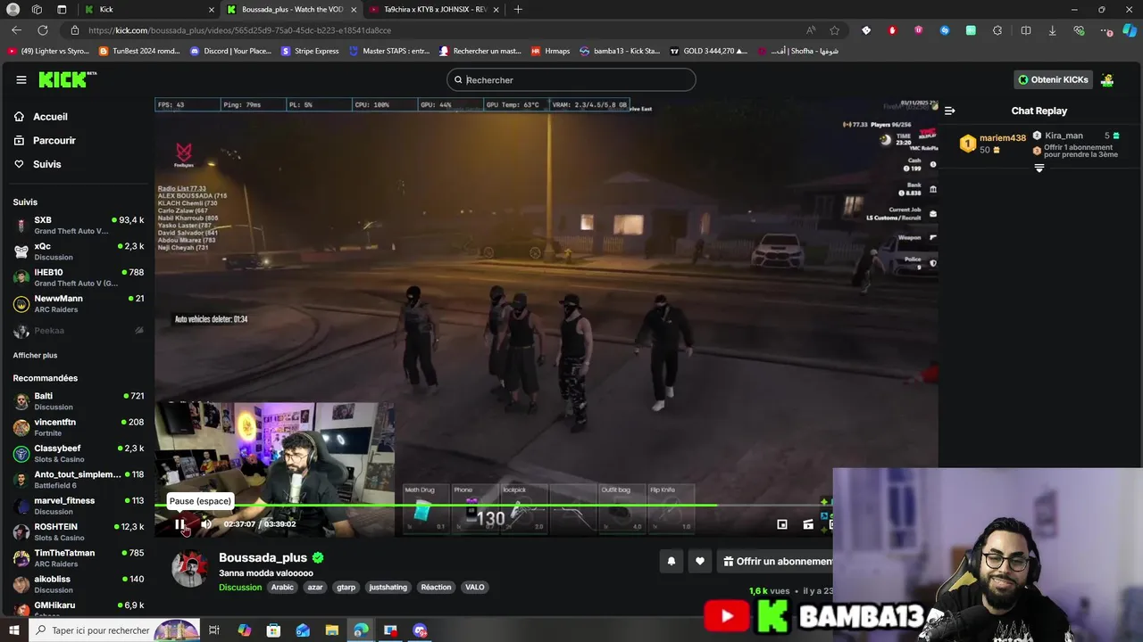Toggle picture-in-picture mode icon in player
The width and height of the screenshot is (1143, 642).
pyautogui.click(x=782, y=524)
